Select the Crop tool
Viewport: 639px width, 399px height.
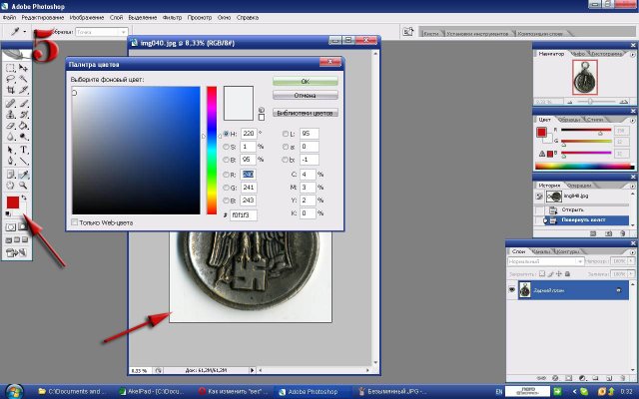pos(11,90)
